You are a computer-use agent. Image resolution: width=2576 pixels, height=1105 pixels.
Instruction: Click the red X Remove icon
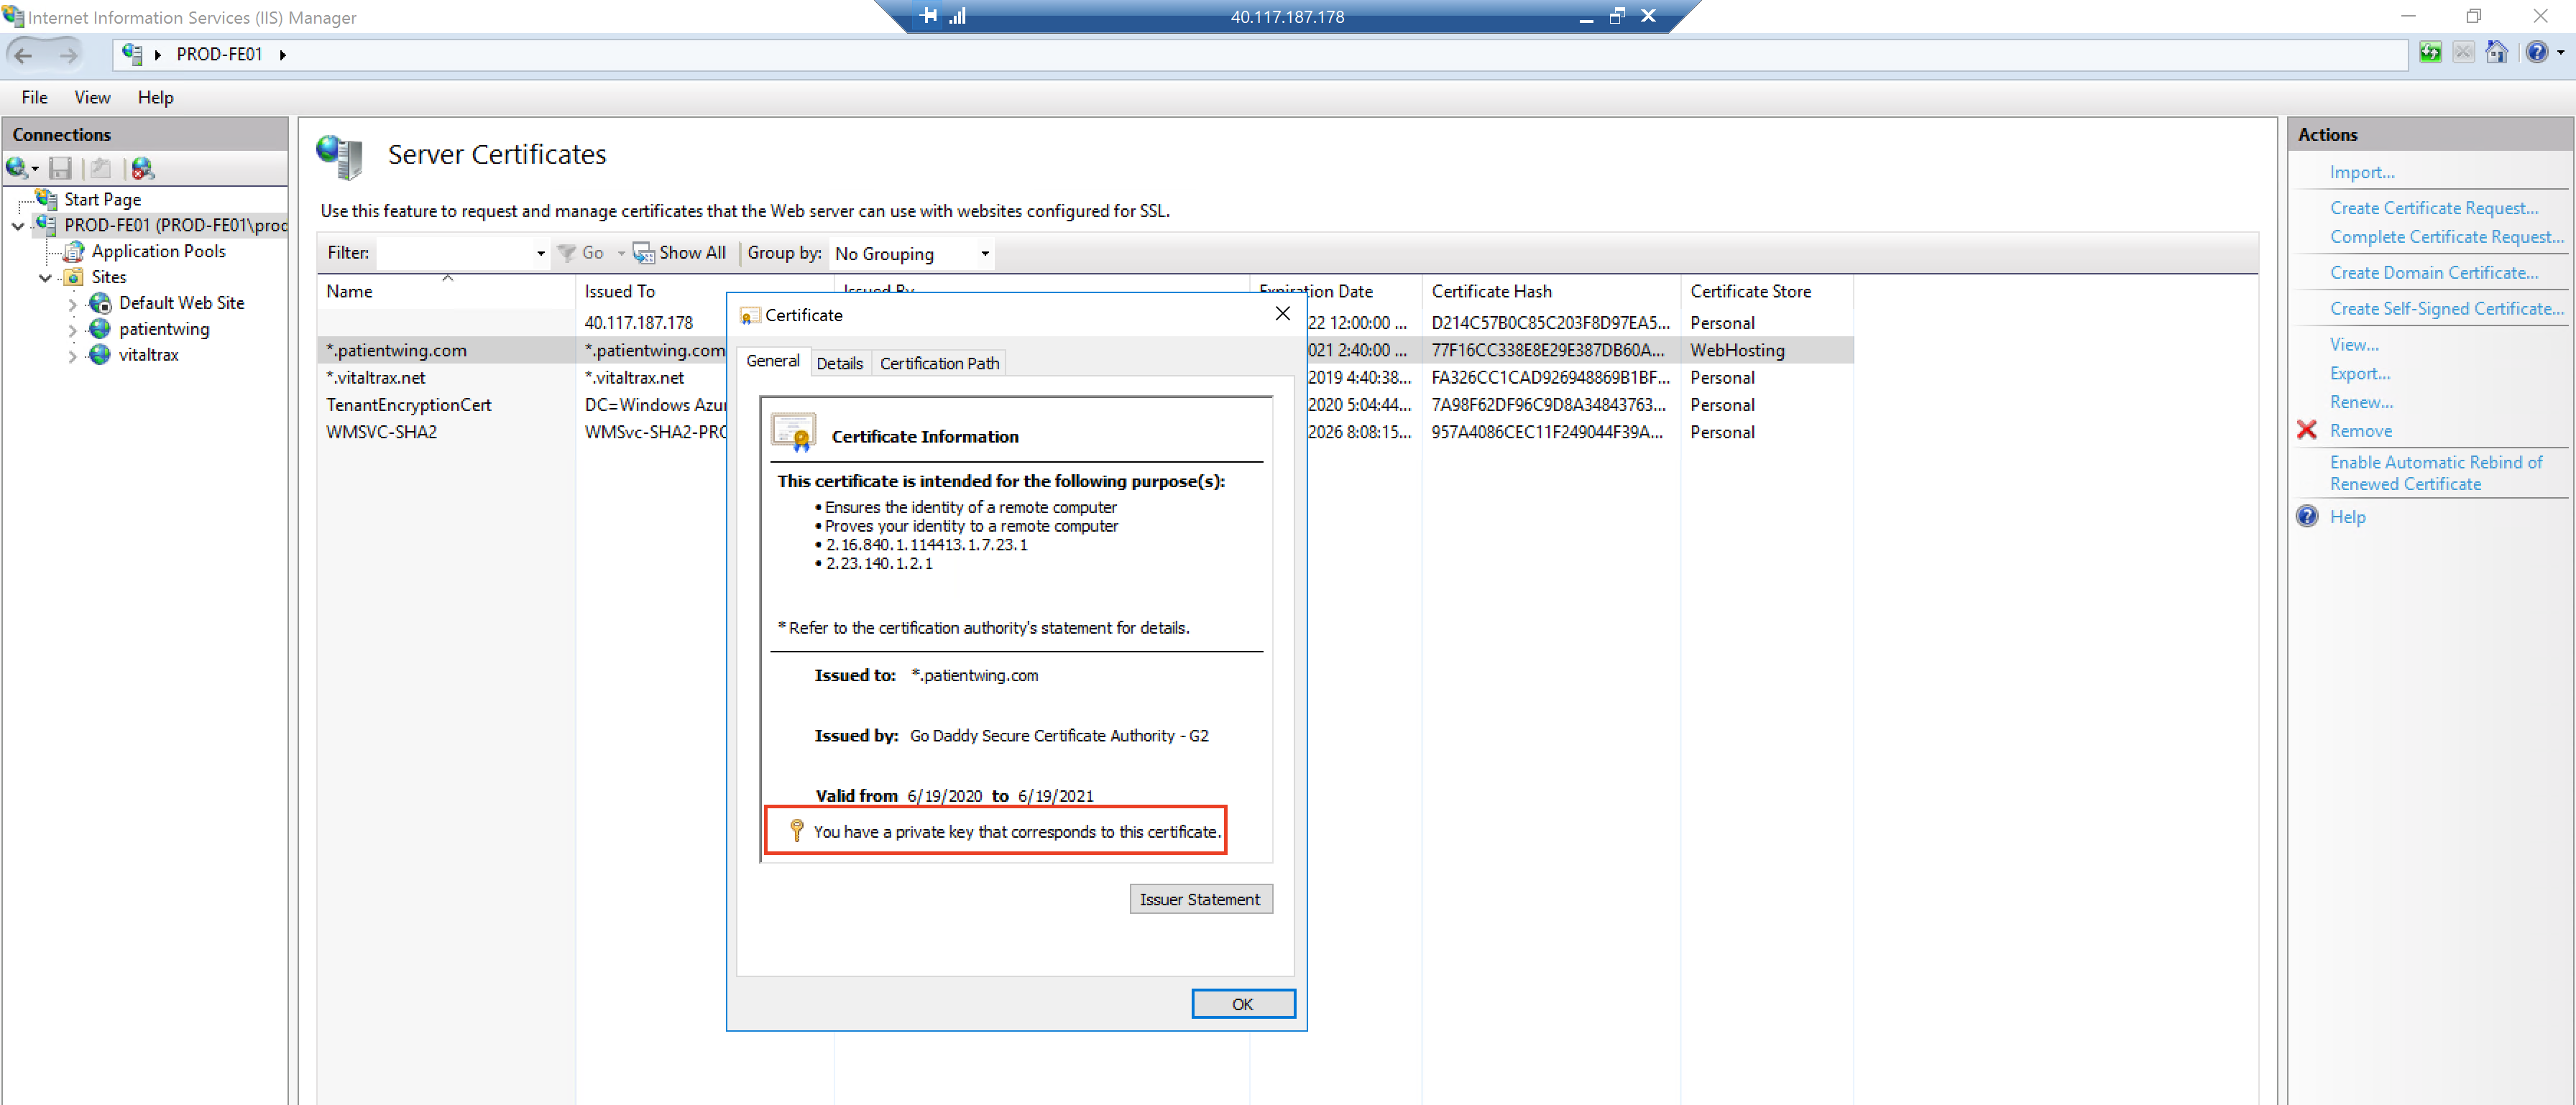2307,431
